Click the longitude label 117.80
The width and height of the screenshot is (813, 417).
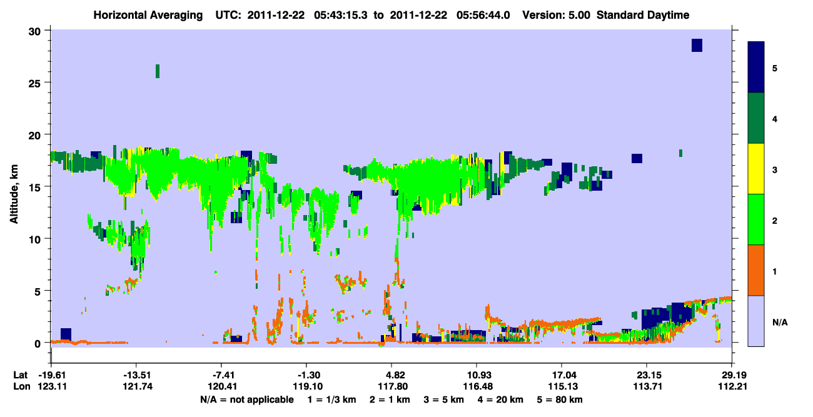(x=391, y=386)
